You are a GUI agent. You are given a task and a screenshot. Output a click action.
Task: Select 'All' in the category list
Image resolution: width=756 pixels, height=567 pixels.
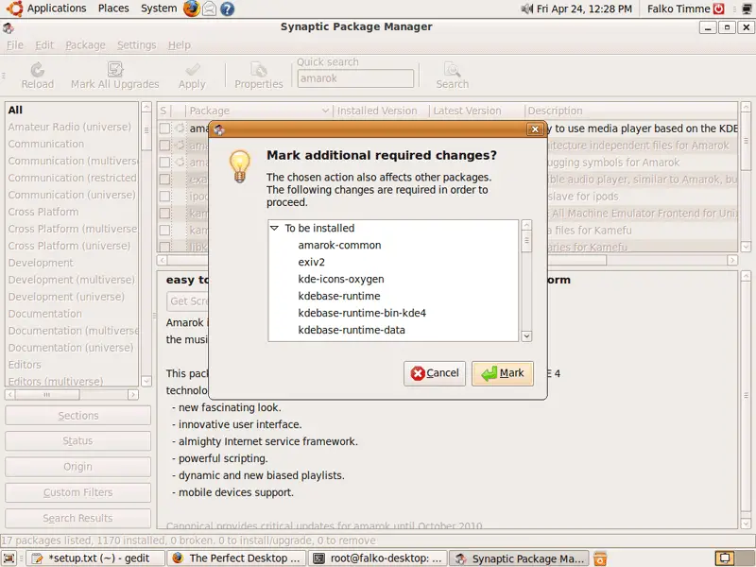15,110
